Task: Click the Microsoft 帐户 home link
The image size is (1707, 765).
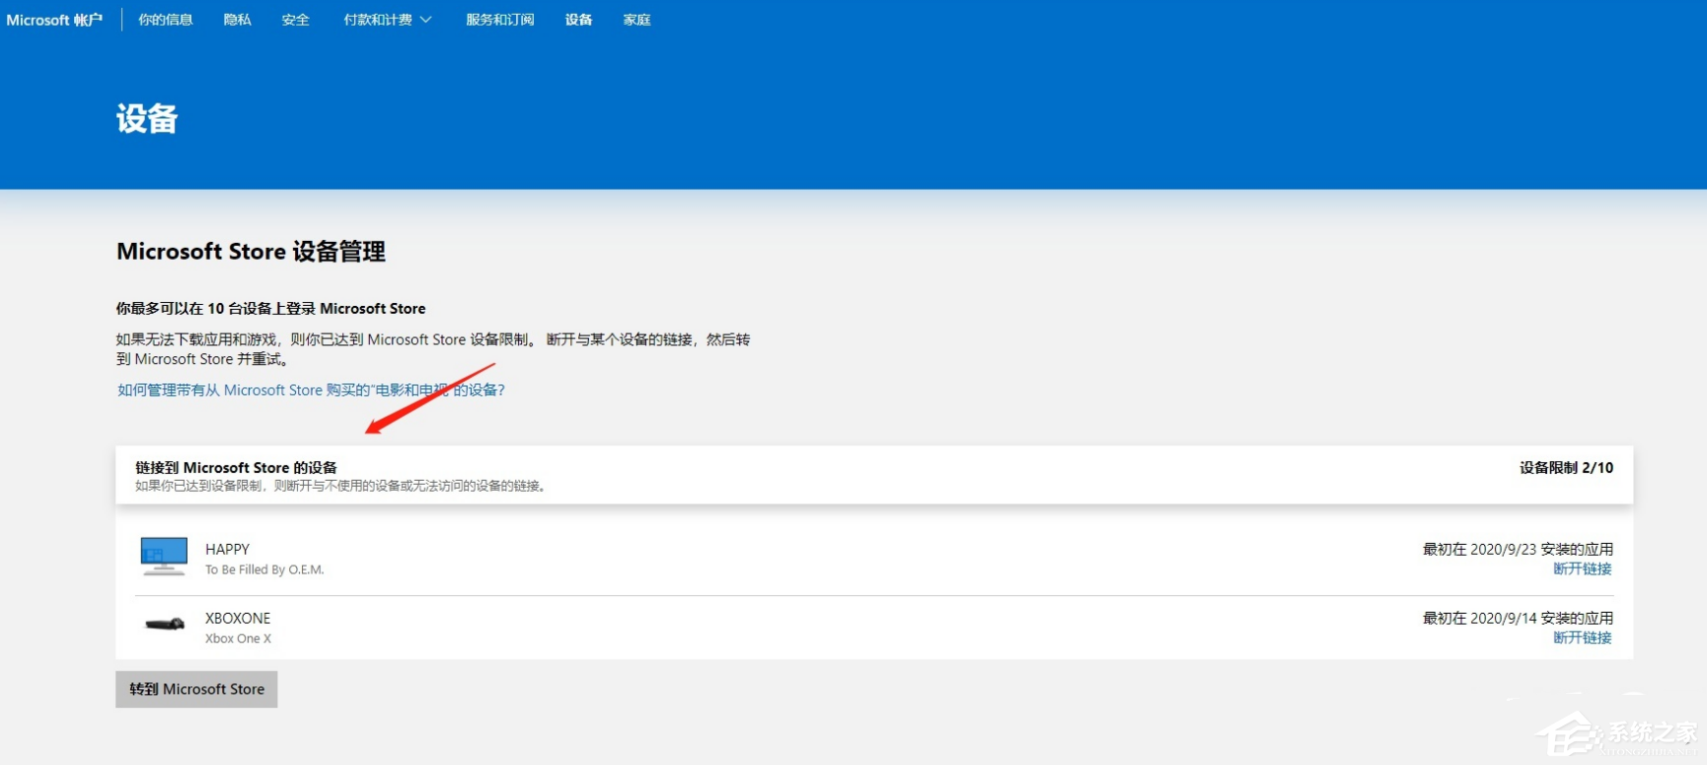Action: pos(54,20)
